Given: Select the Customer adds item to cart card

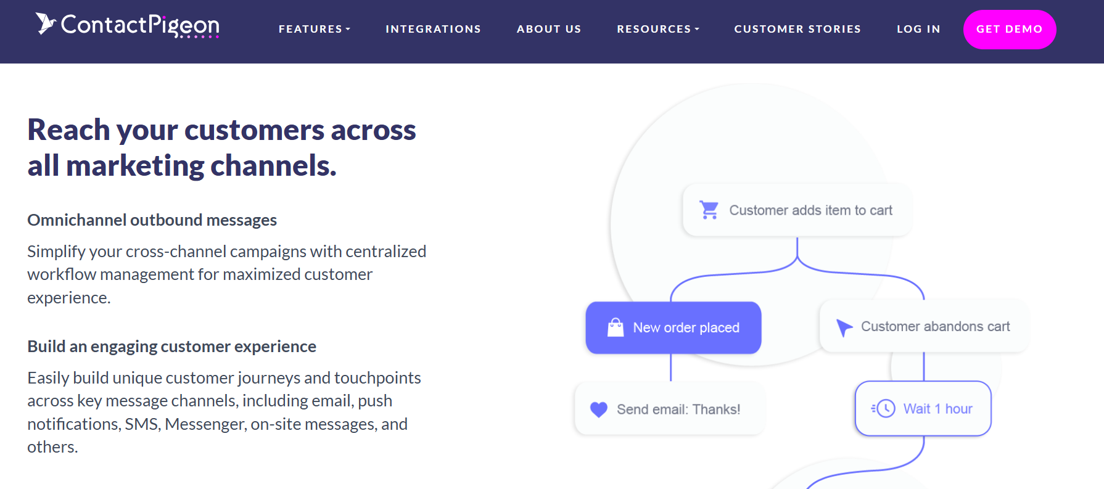Looking at the screenshot, I should click(797, 210).
